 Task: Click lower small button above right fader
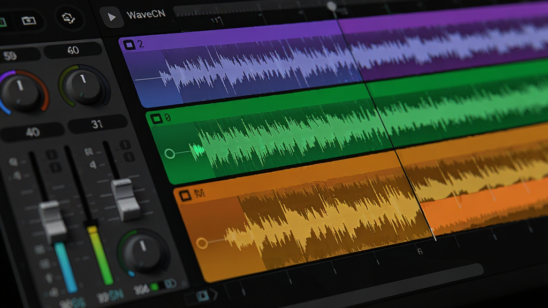[129, 157]
